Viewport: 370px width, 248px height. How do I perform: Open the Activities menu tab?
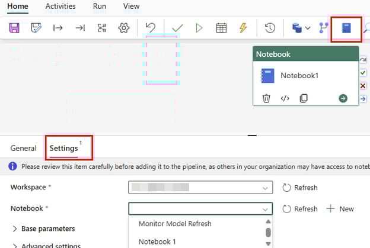click(60, 7)
